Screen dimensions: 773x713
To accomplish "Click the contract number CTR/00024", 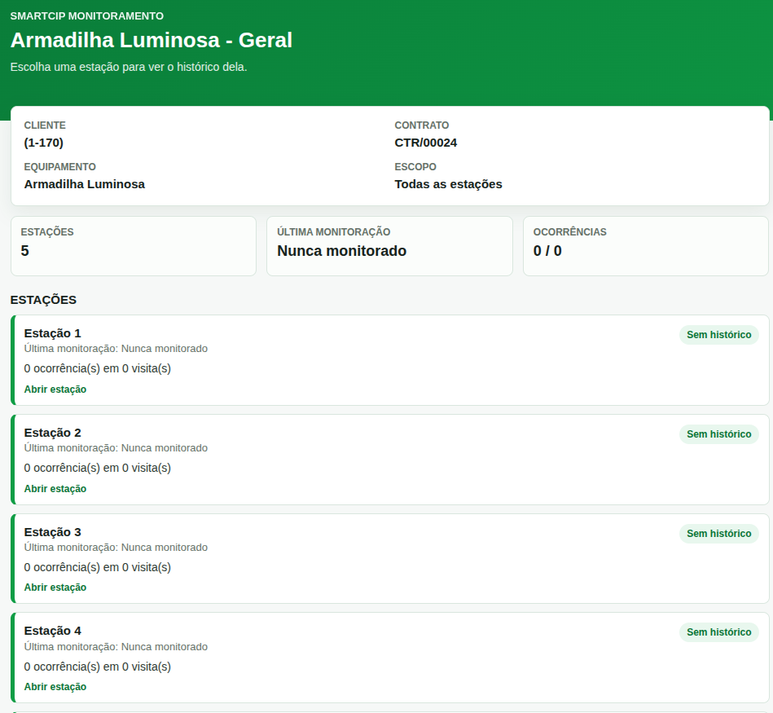I will (x=425, y=143).
